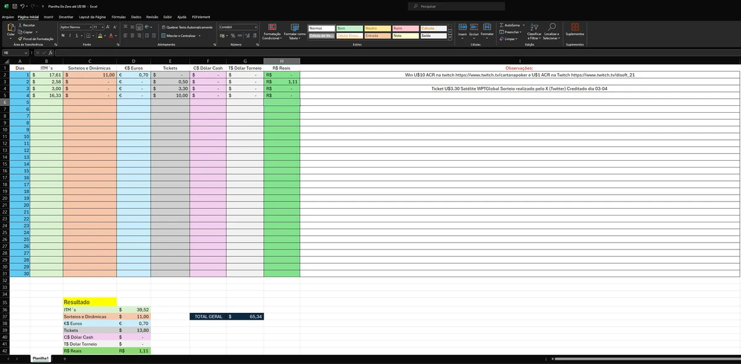Screen dimensions: 741x364
Task: Click the Save icon in title bar
Action: click(14, 6)
